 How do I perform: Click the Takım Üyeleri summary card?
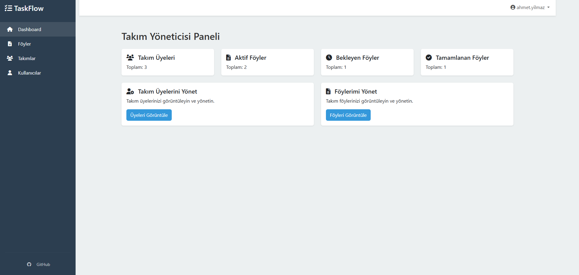(168, 62)
